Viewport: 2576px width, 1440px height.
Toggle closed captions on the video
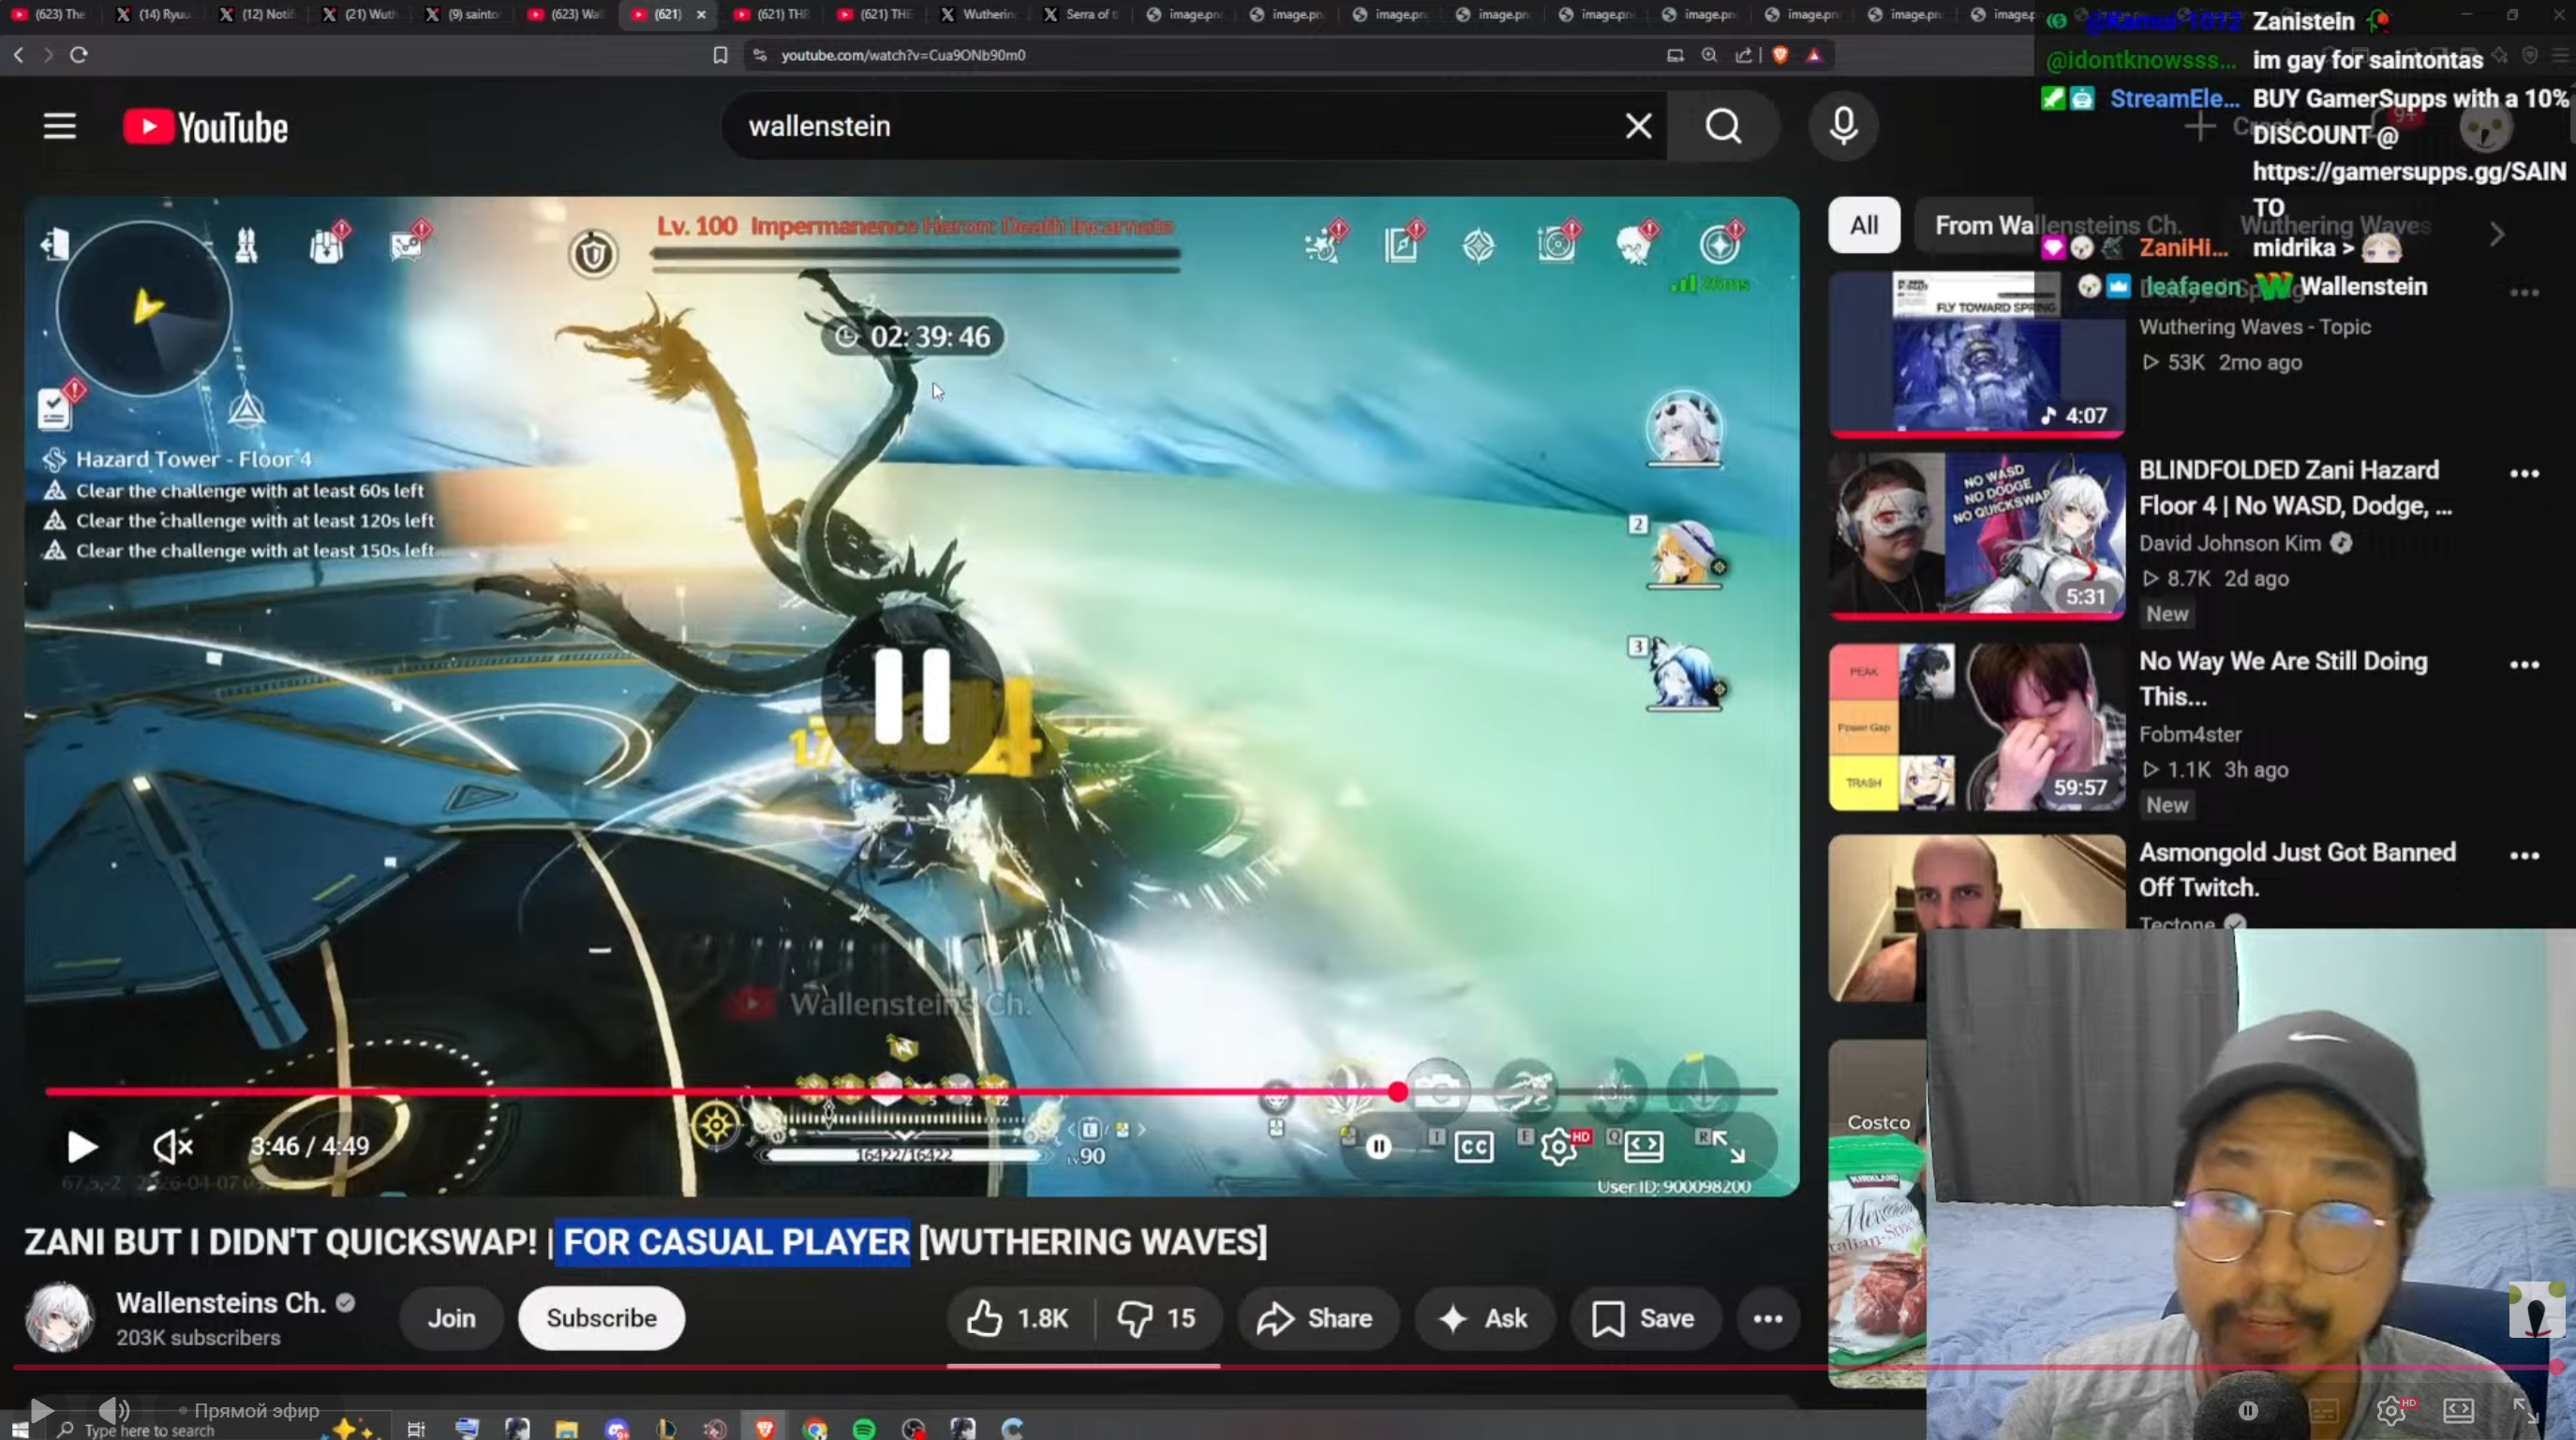pyautogui.click(x=1474, y=1147)
